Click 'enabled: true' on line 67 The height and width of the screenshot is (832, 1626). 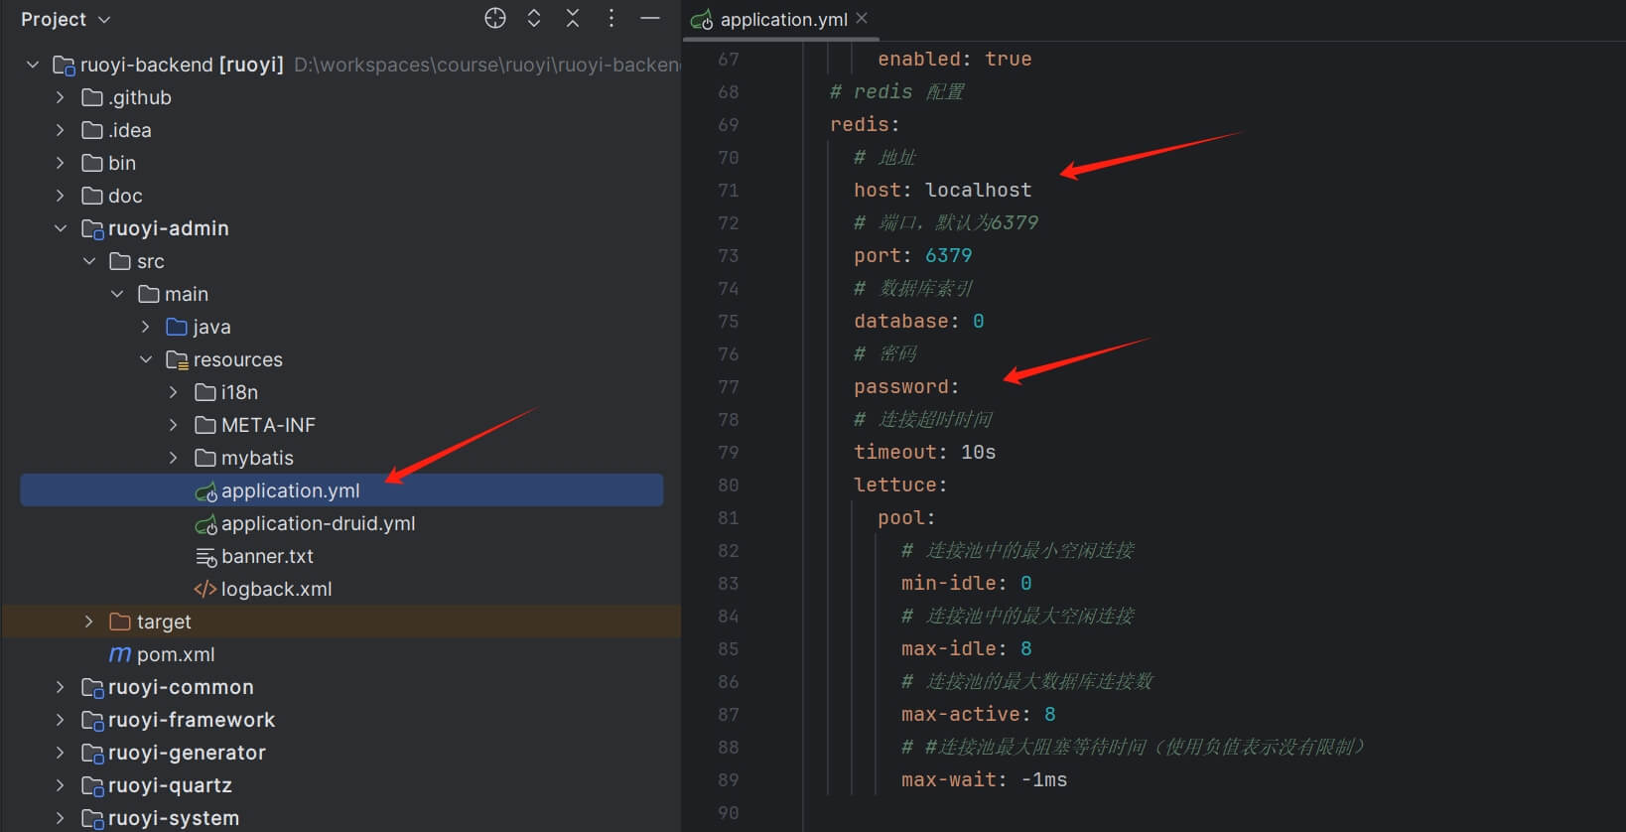click(954, 59)
